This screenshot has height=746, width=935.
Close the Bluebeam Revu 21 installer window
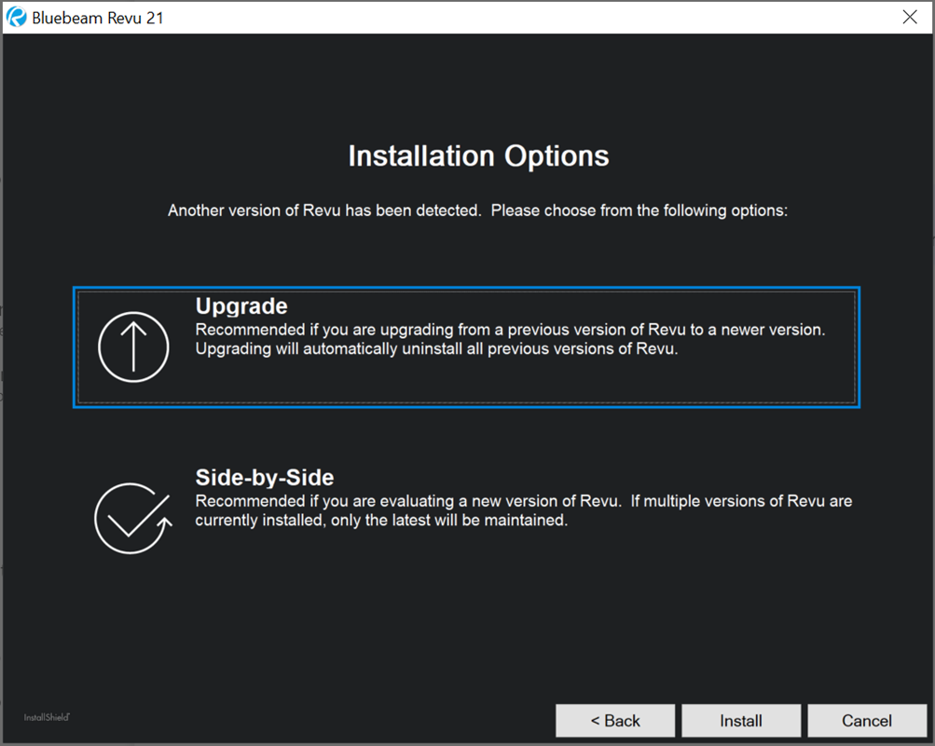point(910,18)
